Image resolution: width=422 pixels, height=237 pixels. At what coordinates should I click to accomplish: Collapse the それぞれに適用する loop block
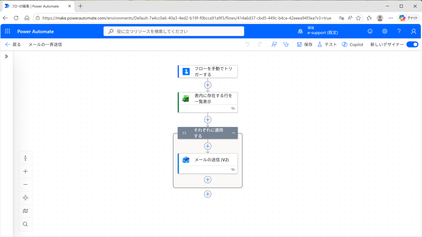(x=234, y=133)
